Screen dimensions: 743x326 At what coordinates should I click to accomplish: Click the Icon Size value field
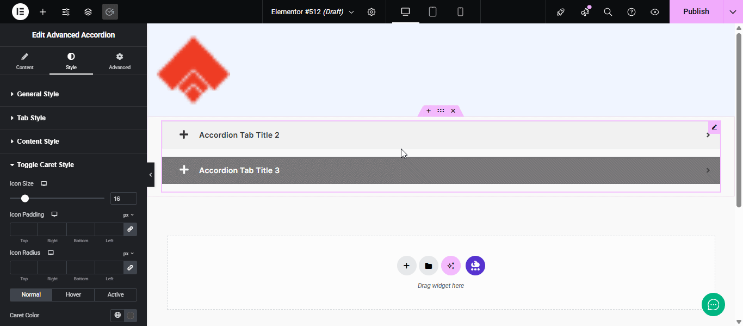[123, 199]
